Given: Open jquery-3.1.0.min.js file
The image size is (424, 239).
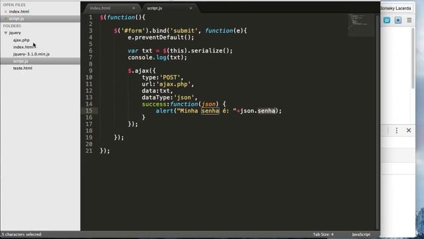Looking at the screenshot, I should (31, 54).
